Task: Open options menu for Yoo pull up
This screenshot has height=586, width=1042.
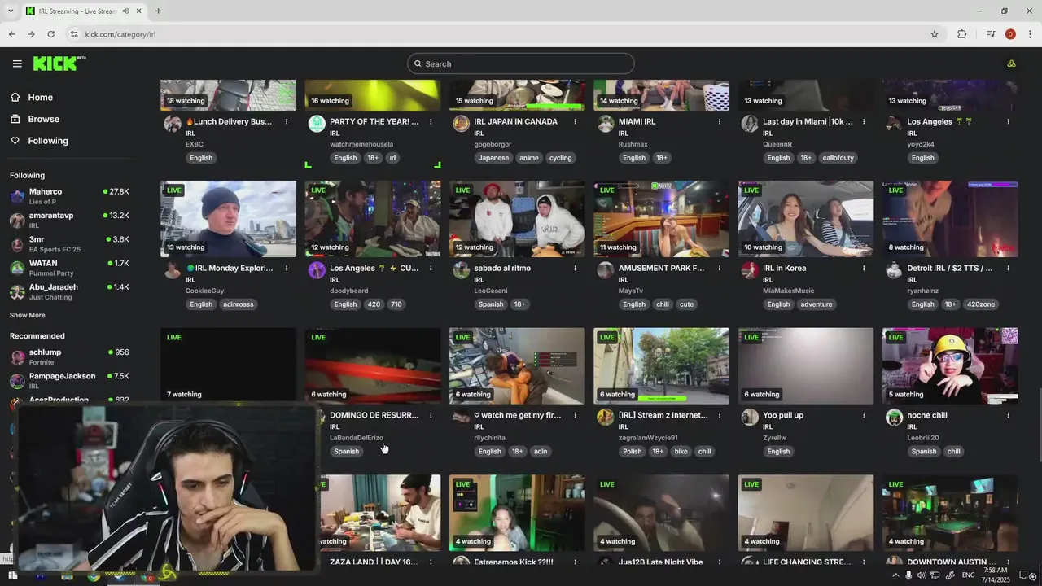Action: (x=864, y=415)
